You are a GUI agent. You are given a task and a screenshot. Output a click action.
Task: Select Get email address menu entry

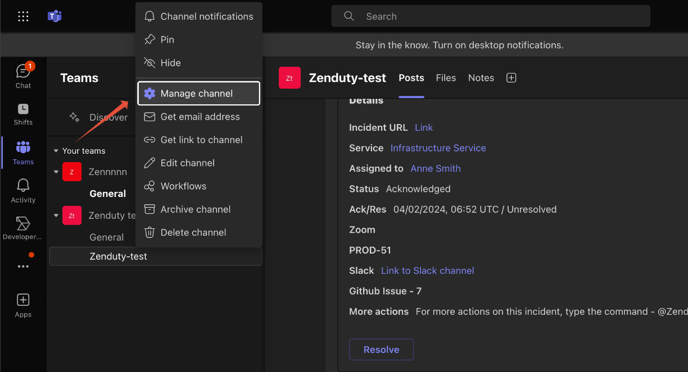[199, 117]
